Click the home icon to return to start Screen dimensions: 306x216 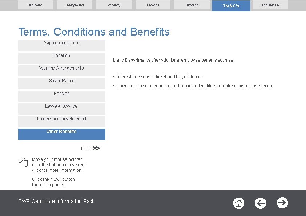(x=238, y=203)
